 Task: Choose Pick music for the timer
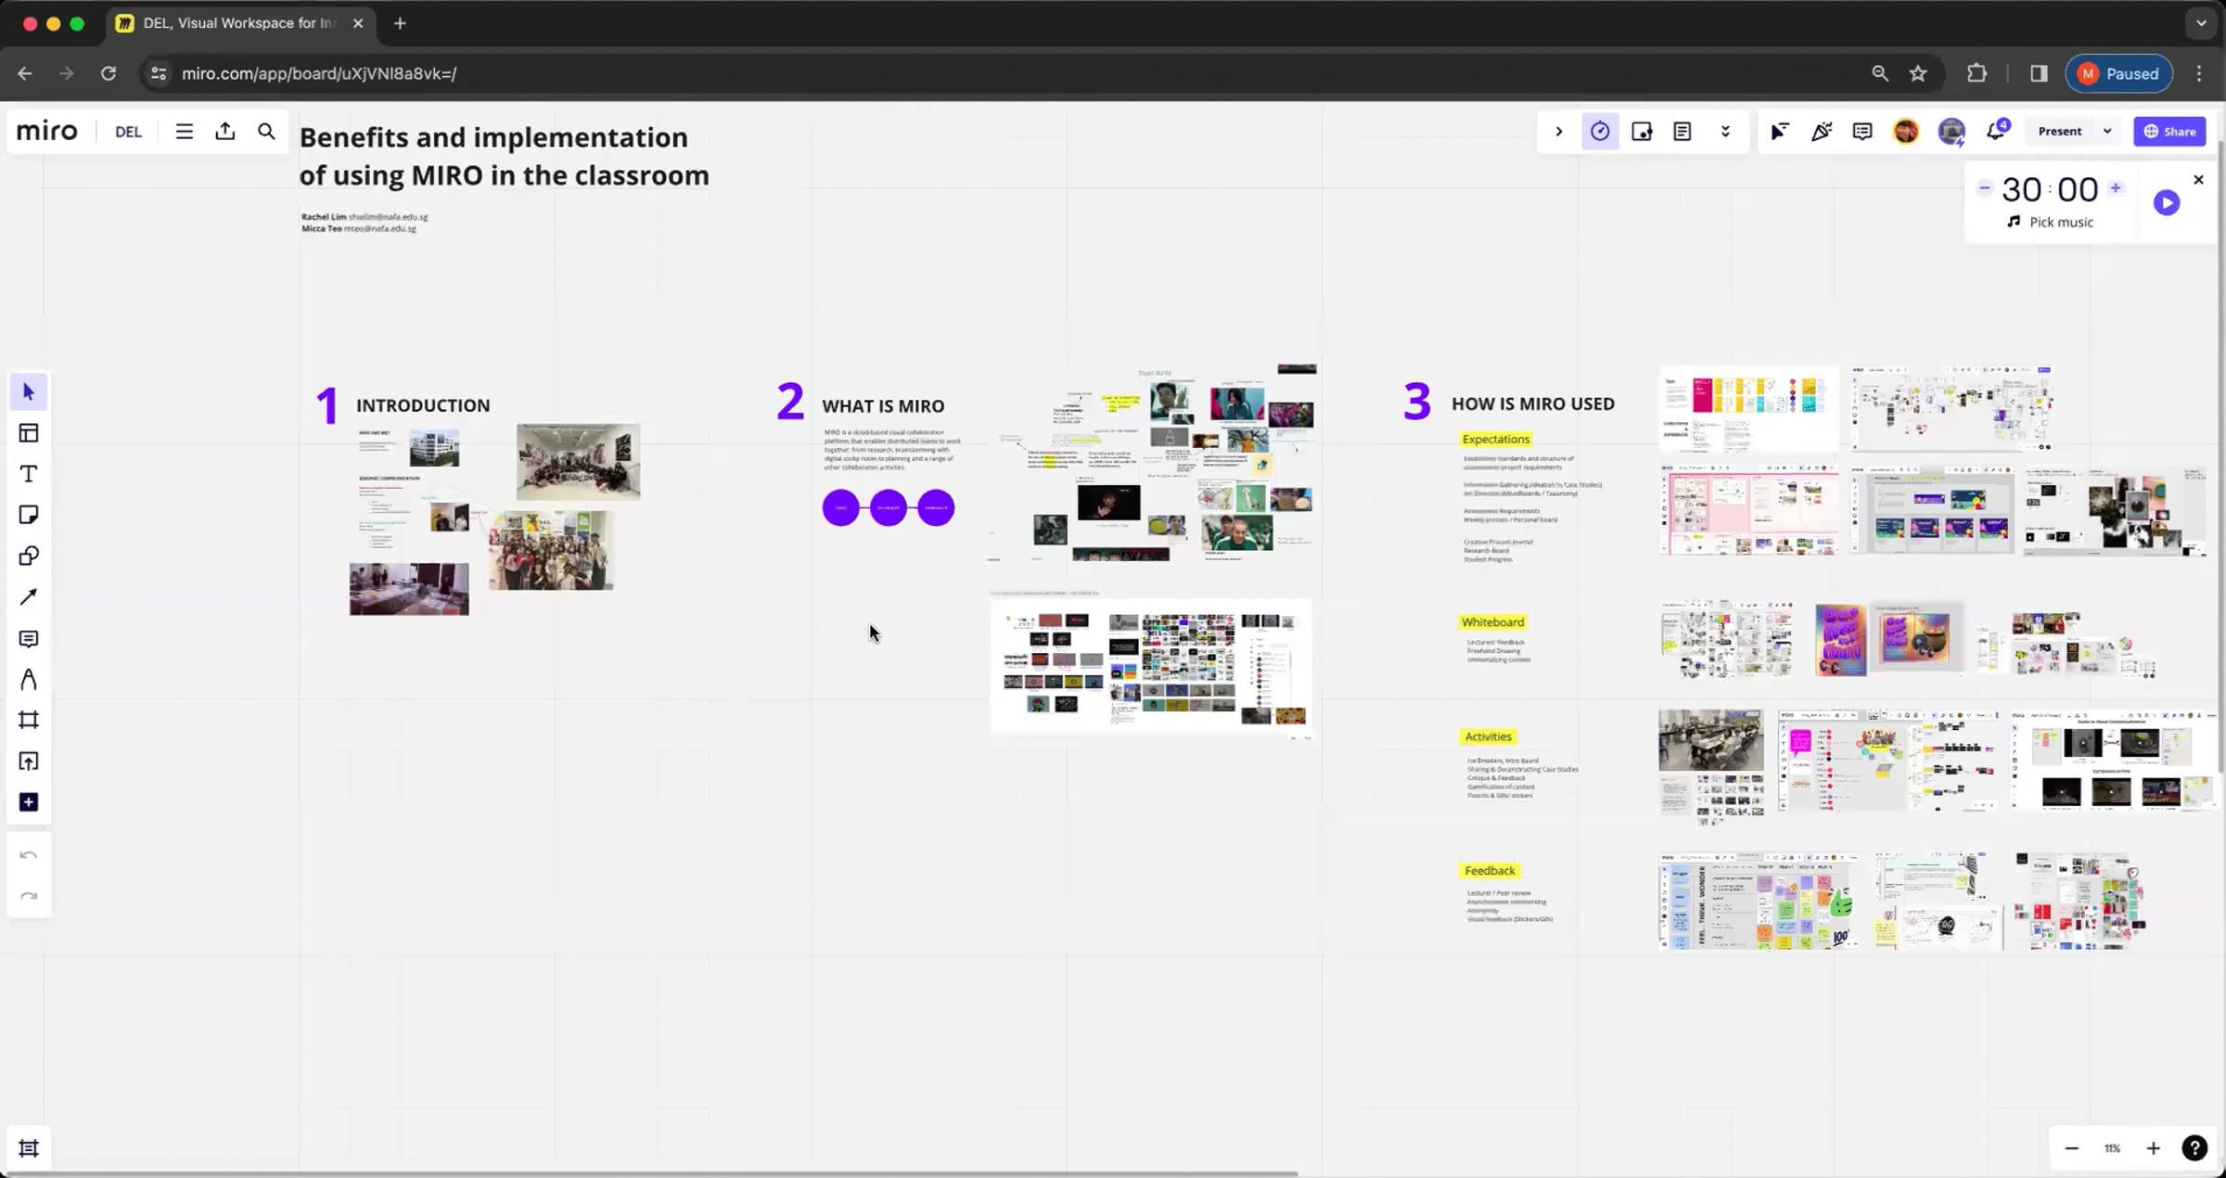click(x=2051, y=223)
